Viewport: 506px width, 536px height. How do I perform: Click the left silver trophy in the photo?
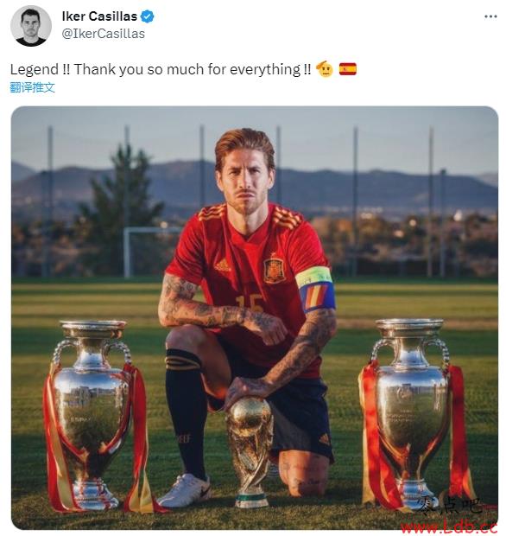[93, 414]
